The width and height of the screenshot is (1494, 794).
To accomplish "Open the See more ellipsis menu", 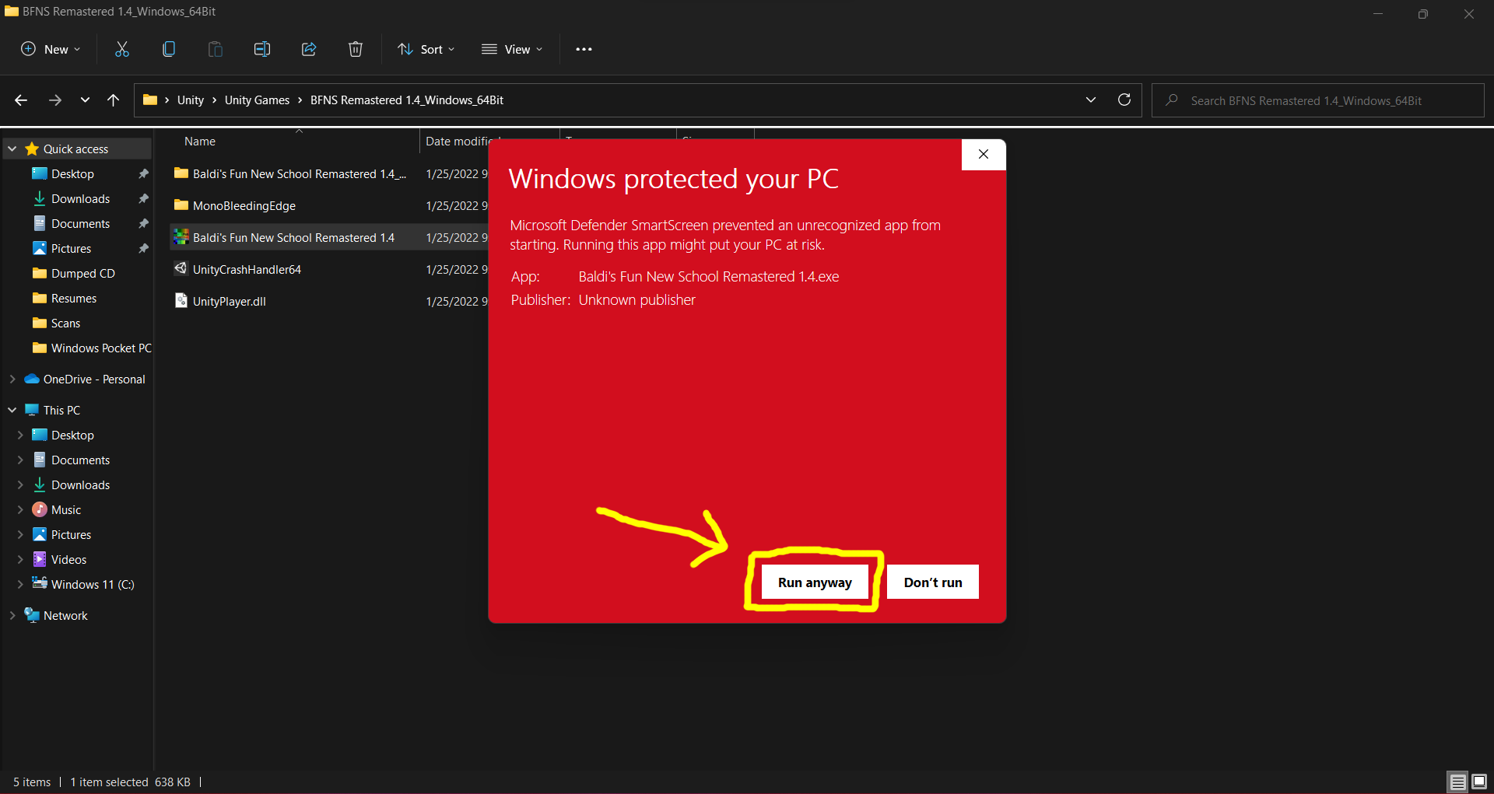I will pyautogui.click(x=584, y=49).
